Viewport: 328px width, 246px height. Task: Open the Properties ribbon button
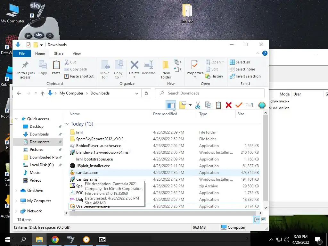[195, 69]
